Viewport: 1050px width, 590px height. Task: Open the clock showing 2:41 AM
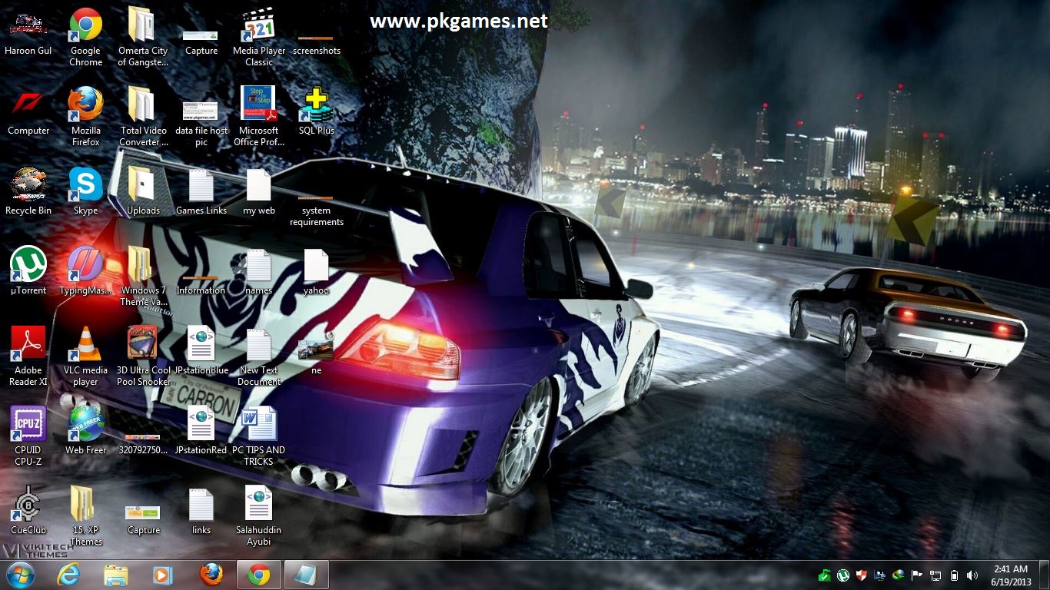(1010, 575)
